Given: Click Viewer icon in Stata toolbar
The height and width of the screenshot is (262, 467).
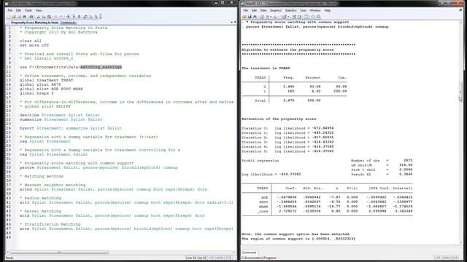Looking at the screenshot, I should tap(268, 17).
